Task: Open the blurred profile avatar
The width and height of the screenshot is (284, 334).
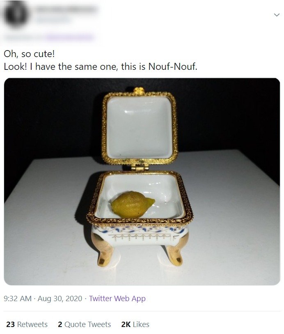Action: [x=16, y=14]
